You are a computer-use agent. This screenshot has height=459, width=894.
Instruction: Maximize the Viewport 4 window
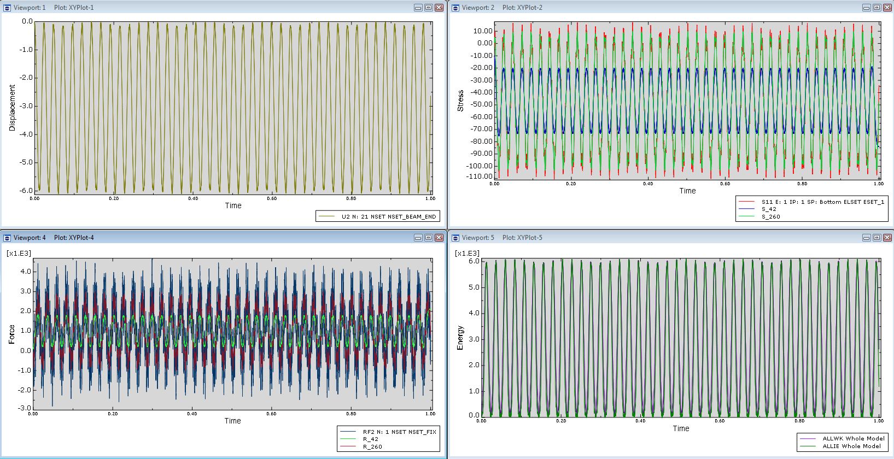click(x=429, y=238)
